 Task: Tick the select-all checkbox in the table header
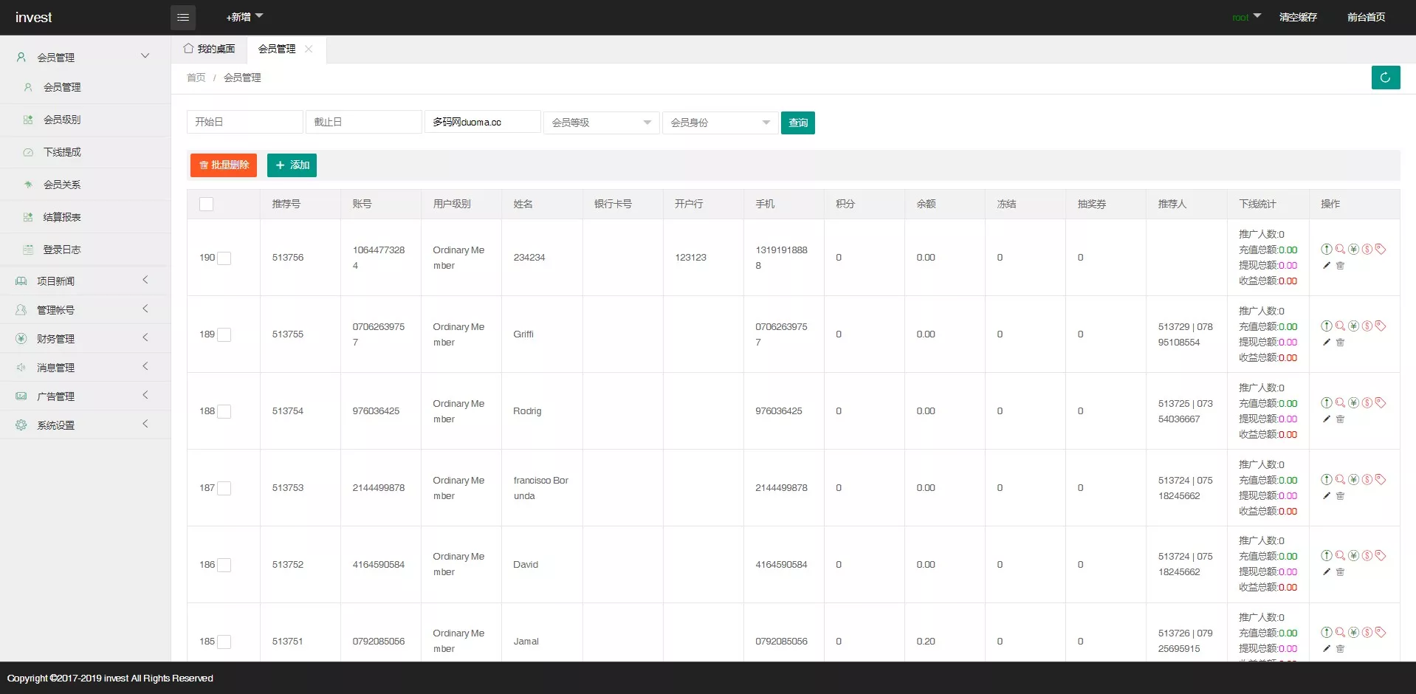[x=207, y=205]
